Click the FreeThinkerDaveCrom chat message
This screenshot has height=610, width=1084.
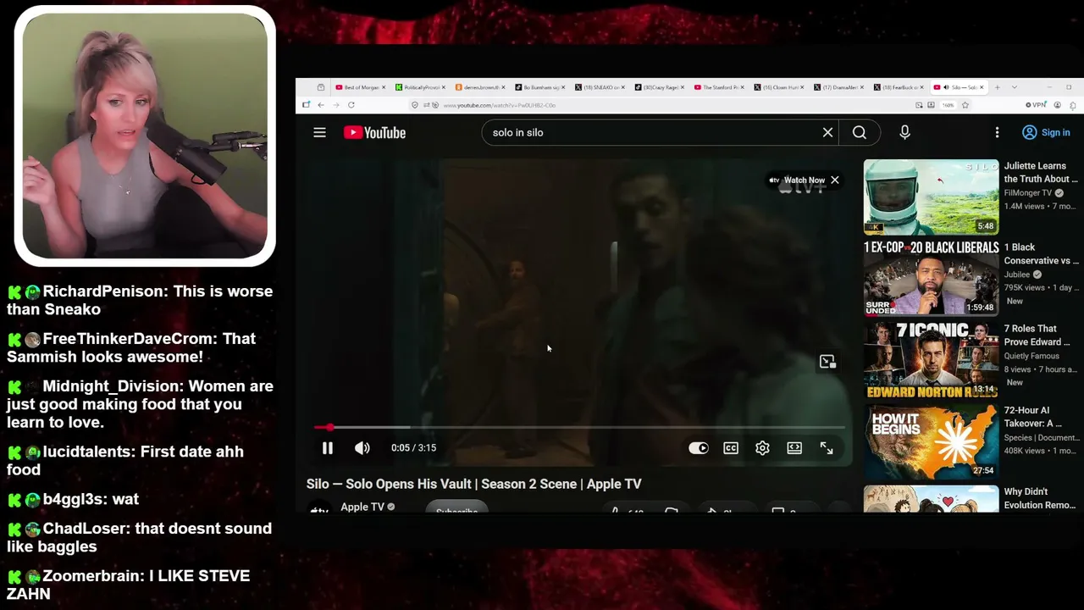point(131,347)
